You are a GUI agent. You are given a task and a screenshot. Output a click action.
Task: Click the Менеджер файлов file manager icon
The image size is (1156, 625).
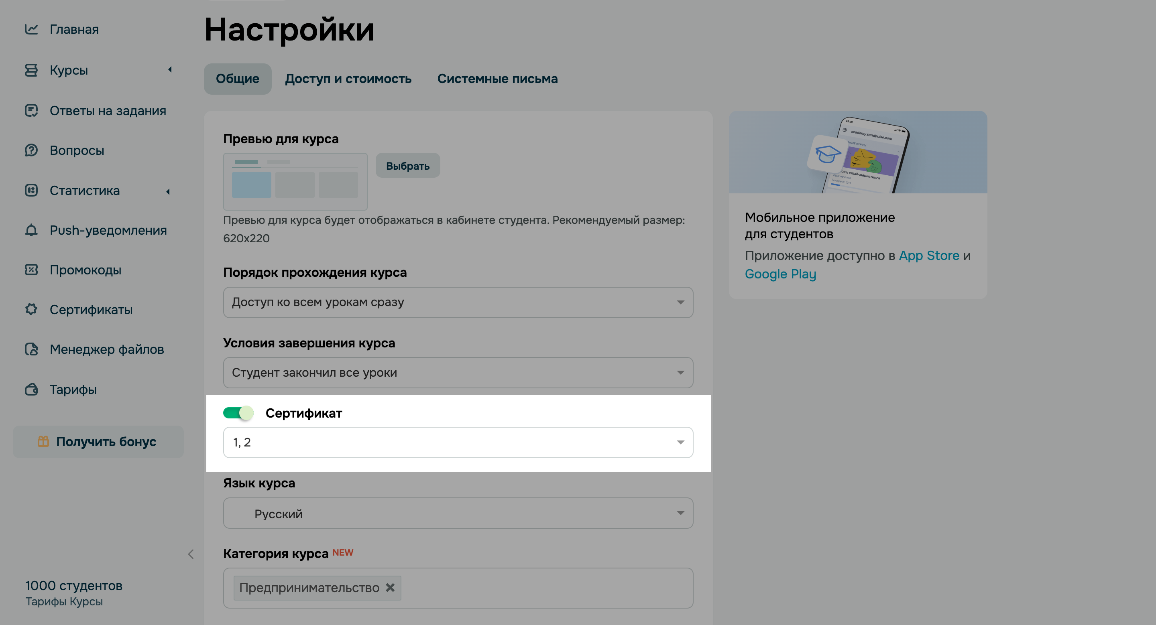pos(31,349)
